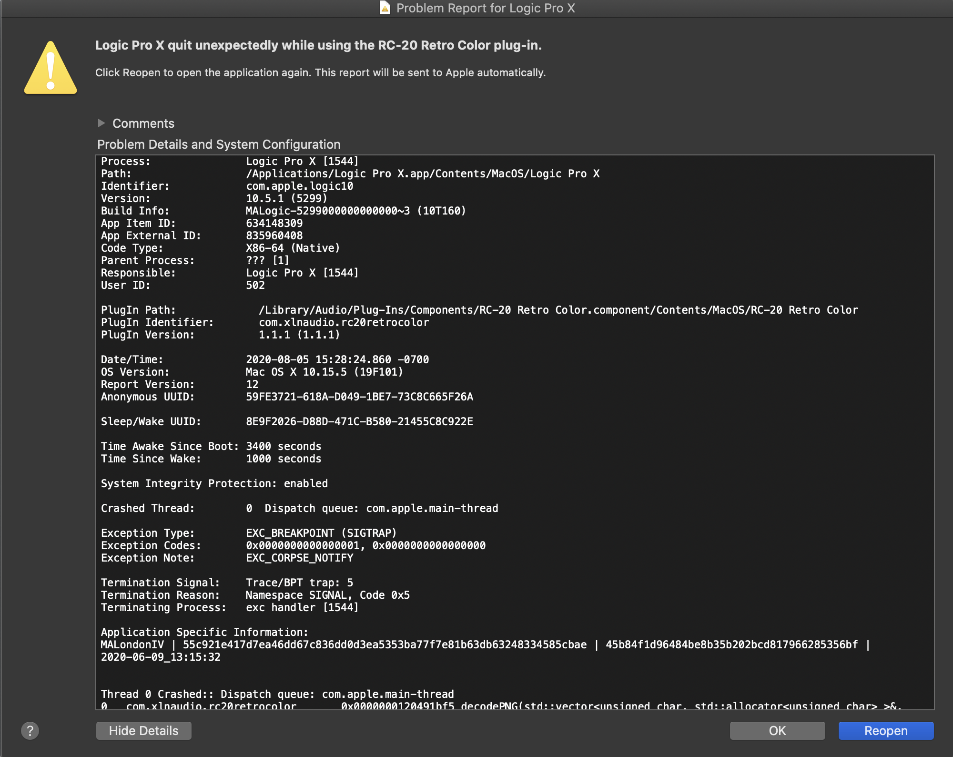Screen dimensions: 953x757
Task: Click the OS Version 'Mac OS X 10.15.5 (19F101)'
Action: click(324, 372)
